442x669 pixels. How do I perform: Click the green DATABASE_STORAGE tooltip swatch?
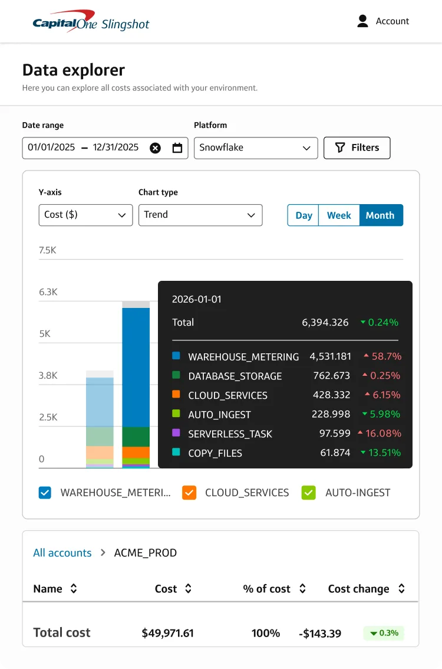pyautogui.click(x=176, y=375)
